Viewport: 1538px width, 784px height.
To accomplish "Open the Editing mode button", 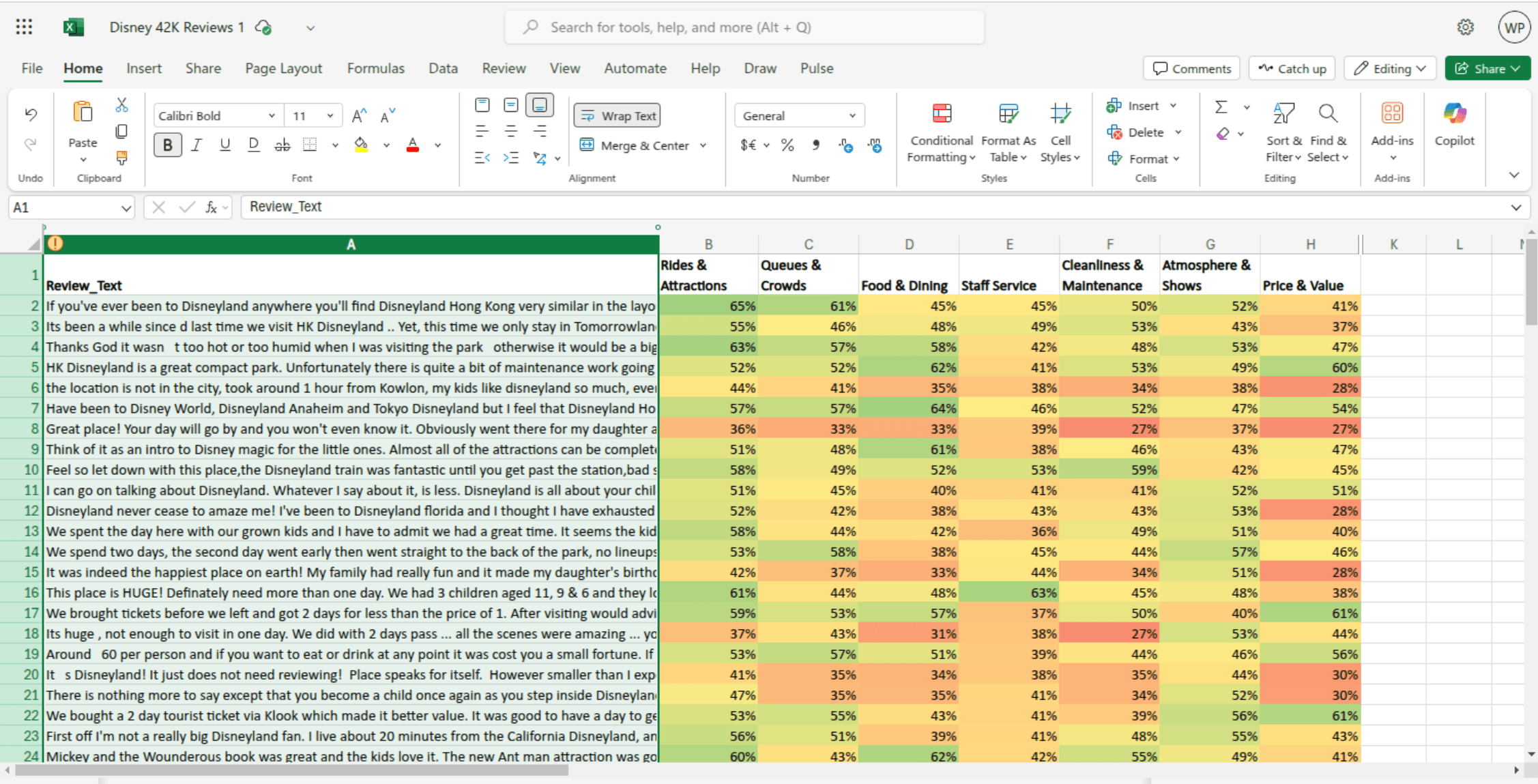I will click(1390, 68).
